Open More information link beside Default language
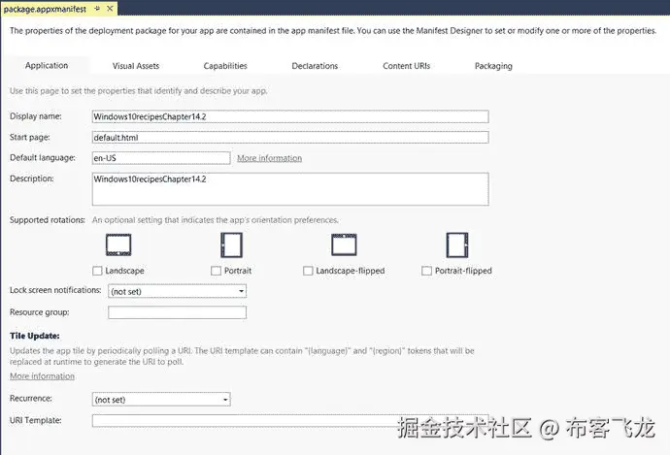 [269, 158]
